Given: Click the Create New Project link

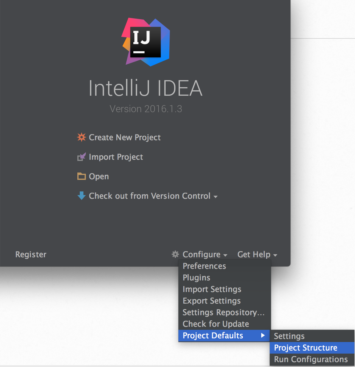Looking at the screenshot, I should (125, 137).
